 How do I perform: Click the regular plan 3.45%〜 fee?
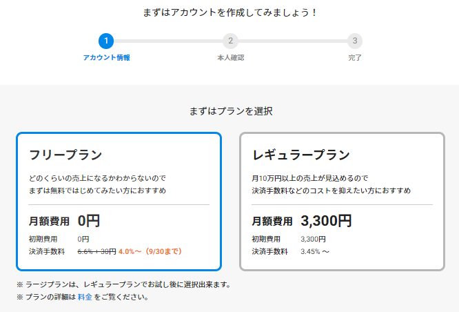tap(315, 251)
